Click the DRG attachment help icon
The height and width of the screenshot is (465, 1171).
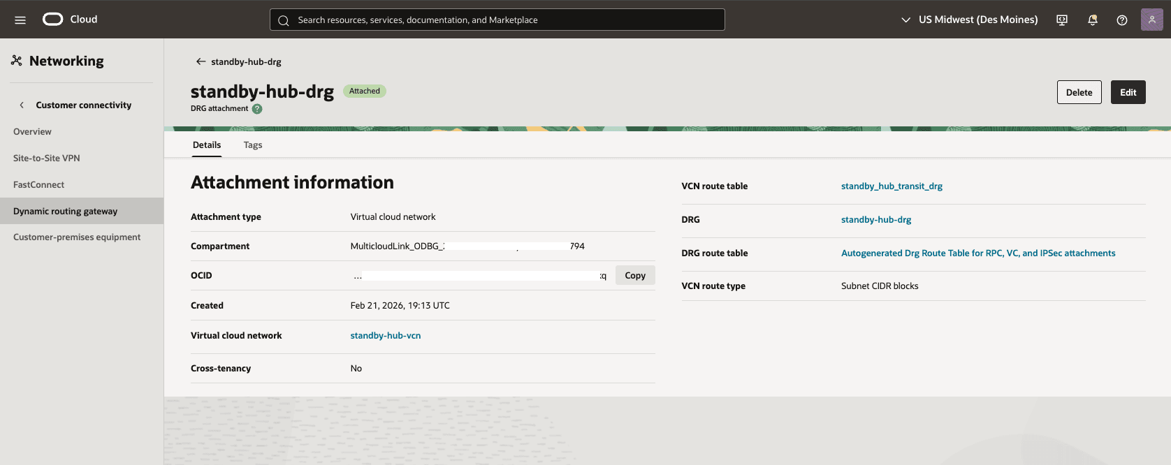pyautogui.click(x=257, y=109)
